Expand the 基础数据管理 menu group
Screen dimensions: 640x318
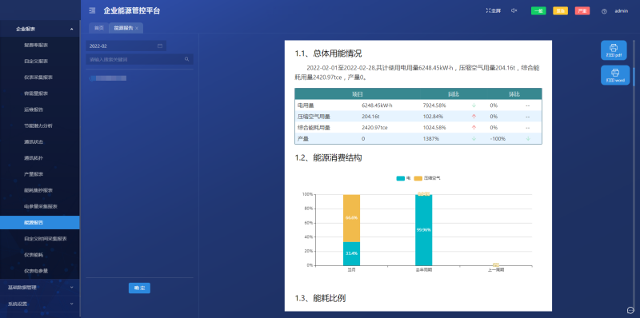pyautogui.click(x=40, y=288)
